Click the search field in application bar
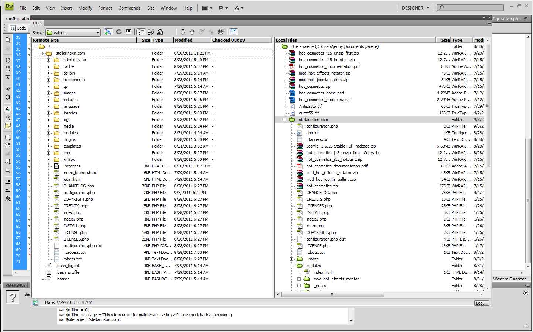Screen dimensions: 533x332 point(471,7)
